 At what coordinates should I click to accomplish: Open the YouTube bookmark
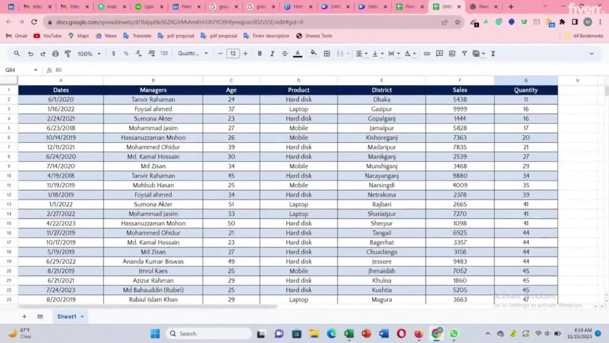[48, 36]
